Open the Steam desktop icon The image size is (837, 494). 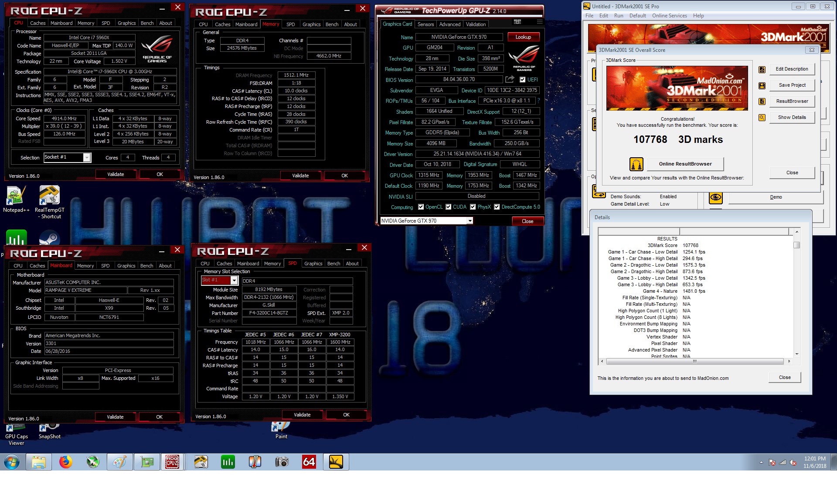coord(49,237)
